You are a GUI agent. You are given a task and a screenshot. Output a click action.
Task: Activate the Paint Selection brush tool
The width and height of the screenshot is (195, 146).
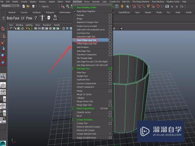coord(3,43)
